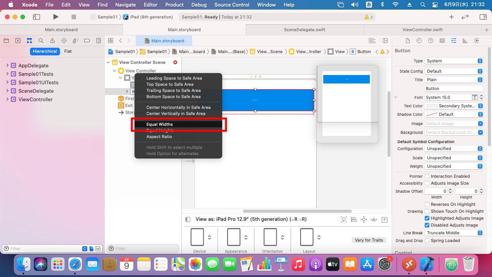The image size is (492, 277).
Task: Open the Line Break Truncate Middle dropdown
Action: pyautogui.click(x=454, y=233)
